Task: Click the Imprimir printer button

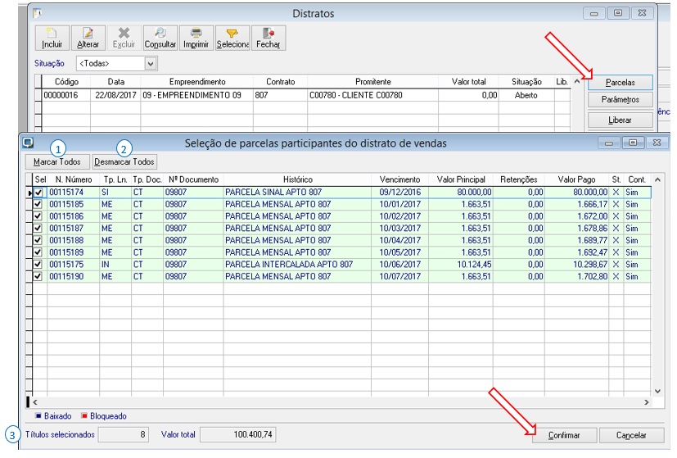Action: pyautogui.click(x=196, y=38)
